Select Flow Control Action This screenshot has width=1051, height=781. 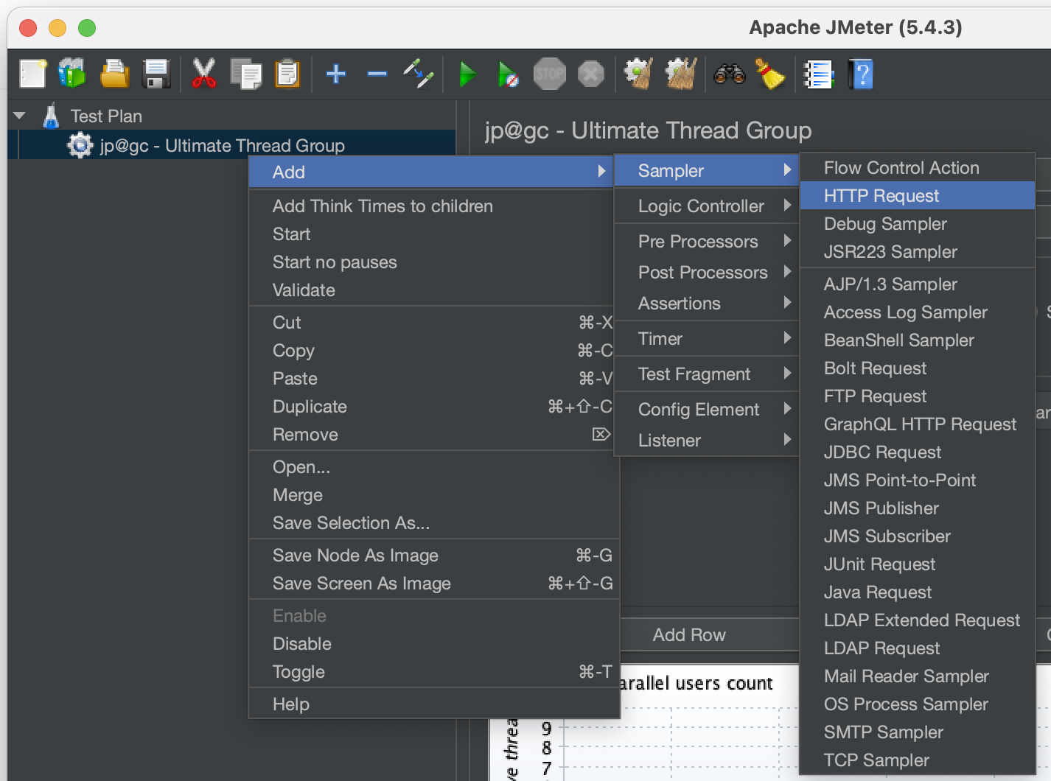point(918,168)
